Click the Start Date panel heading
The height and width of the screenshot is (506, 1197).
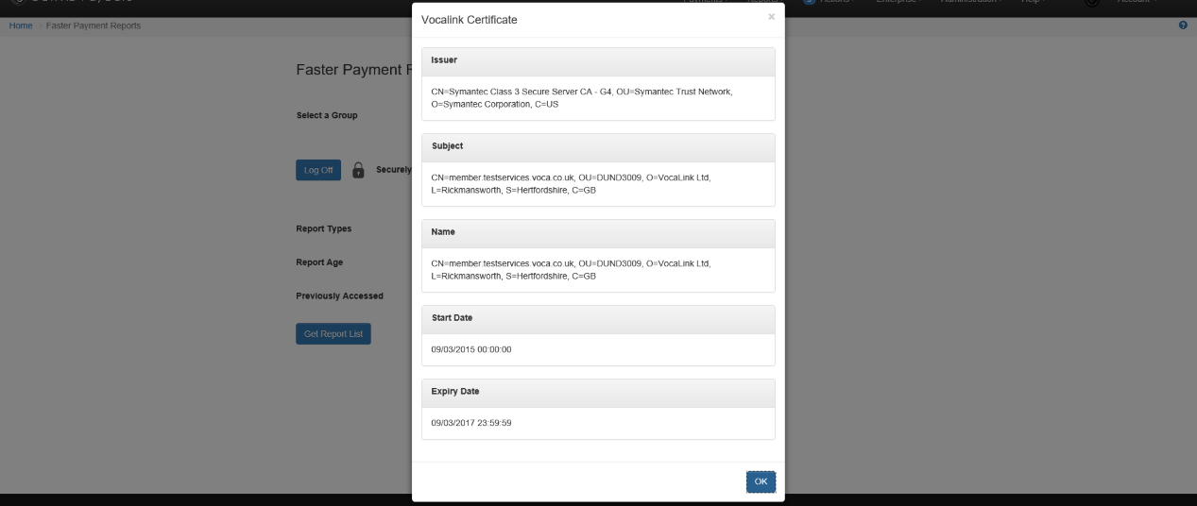[452, 318]
